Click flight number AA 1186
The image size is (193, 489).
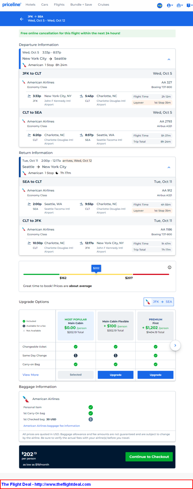166,229
